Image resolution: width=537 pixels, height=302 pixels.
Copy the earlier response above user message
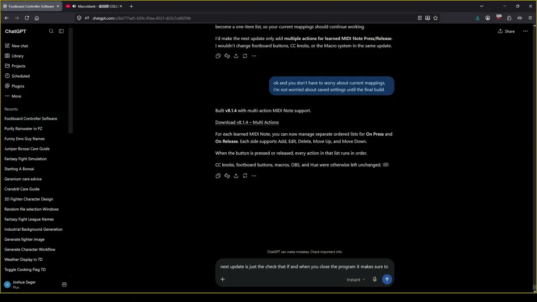(218, 56)
